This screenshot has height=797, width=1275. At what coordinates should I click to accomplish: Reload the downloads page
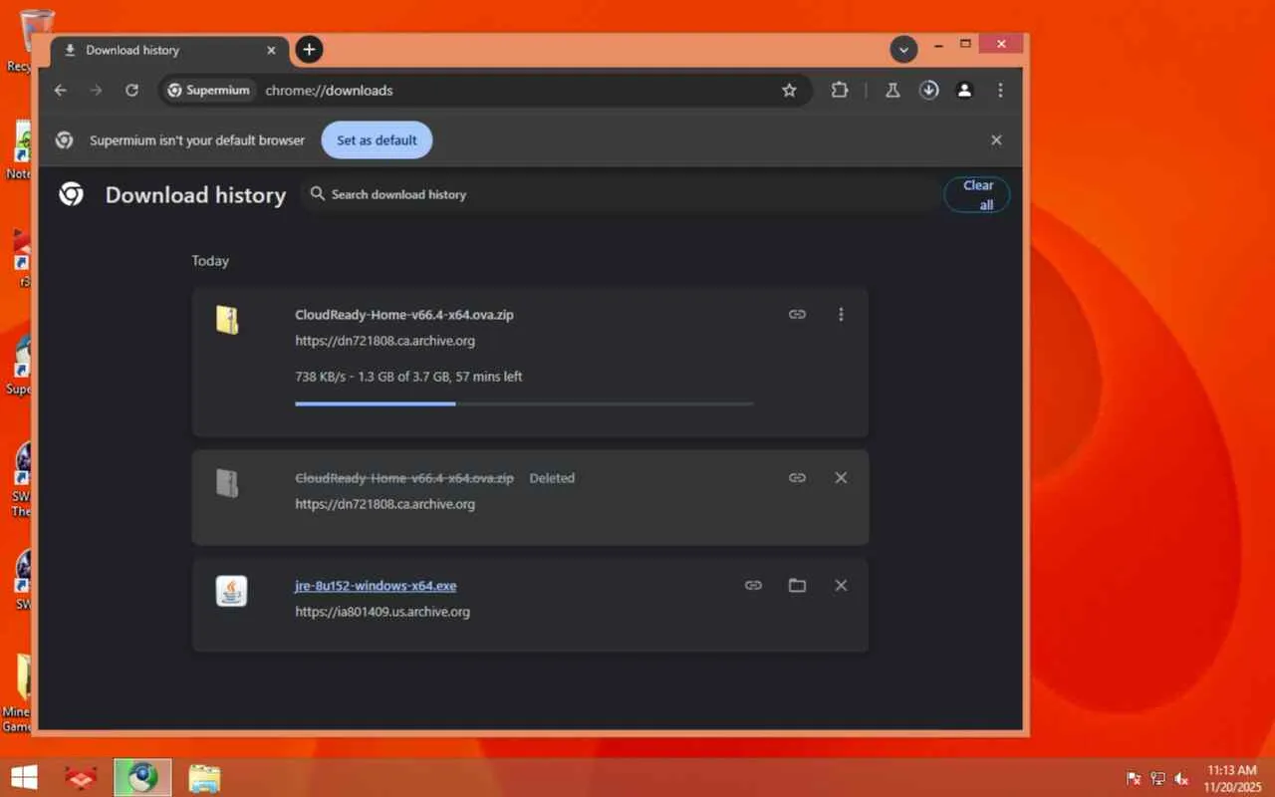131,90
